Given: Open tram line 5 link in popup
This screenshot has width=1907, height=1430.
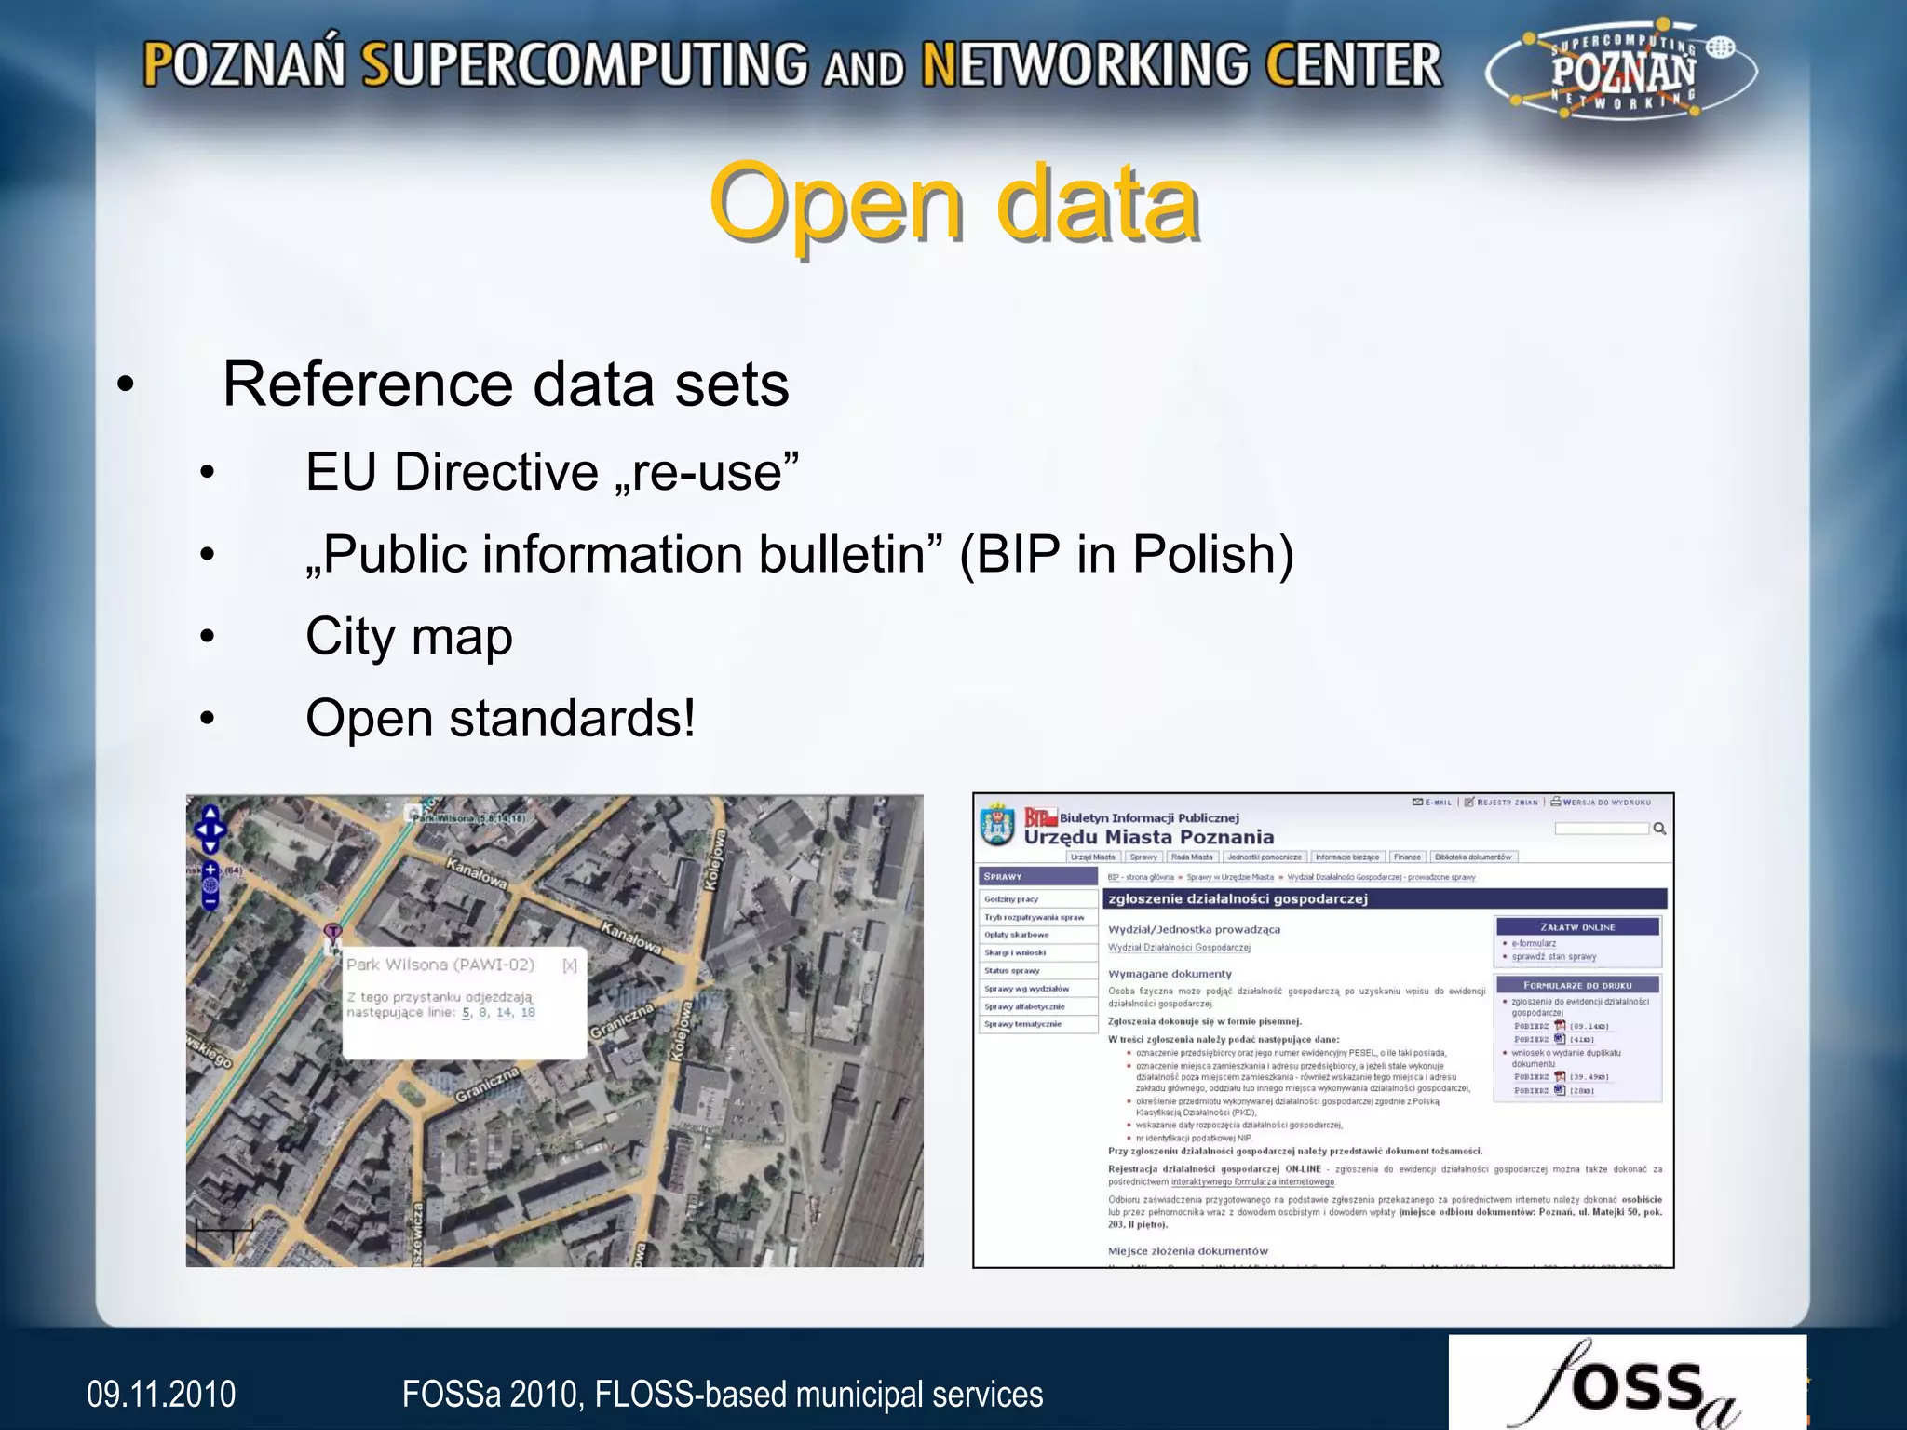Looking at the screenshot, I should pyautogui.click(x=467, y=1013).
